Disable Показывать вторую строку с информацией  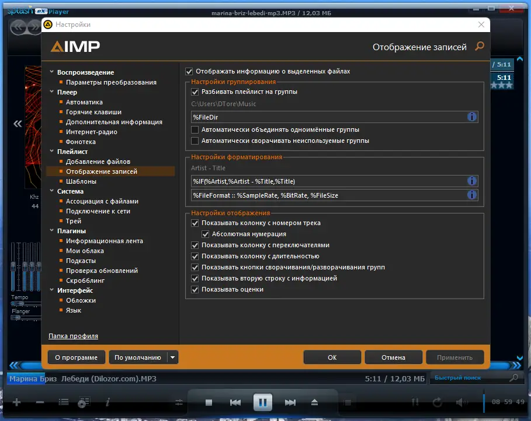(x=195, y=278)
